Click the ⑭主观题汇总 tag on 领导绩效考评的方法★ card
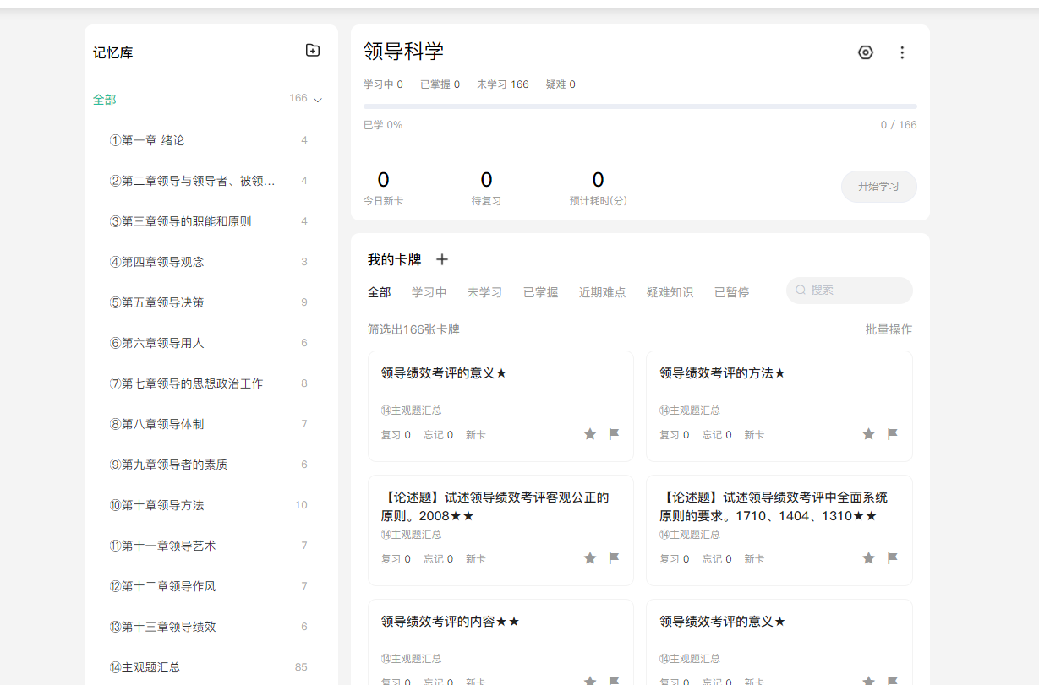Image resolution: width=1039 pixels, height=685 pixels. tap(690, 410)
